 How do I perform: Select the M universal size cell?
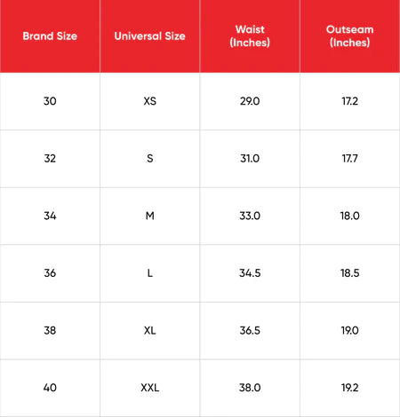click(150, 216)
